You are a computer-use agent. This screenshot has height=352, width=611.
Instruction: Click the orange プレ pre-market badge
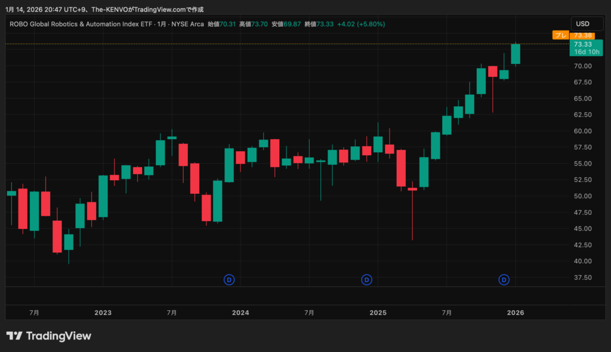pyautogui.click(x=561, y=35)
